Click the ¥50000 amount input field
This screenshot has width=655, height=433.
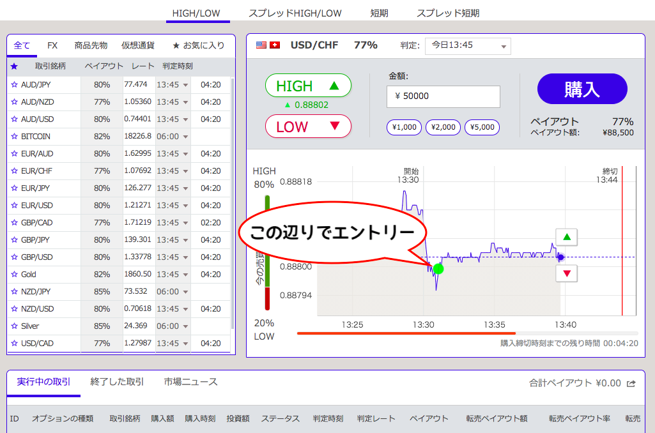pyautogui.click(x=443, y=96)
